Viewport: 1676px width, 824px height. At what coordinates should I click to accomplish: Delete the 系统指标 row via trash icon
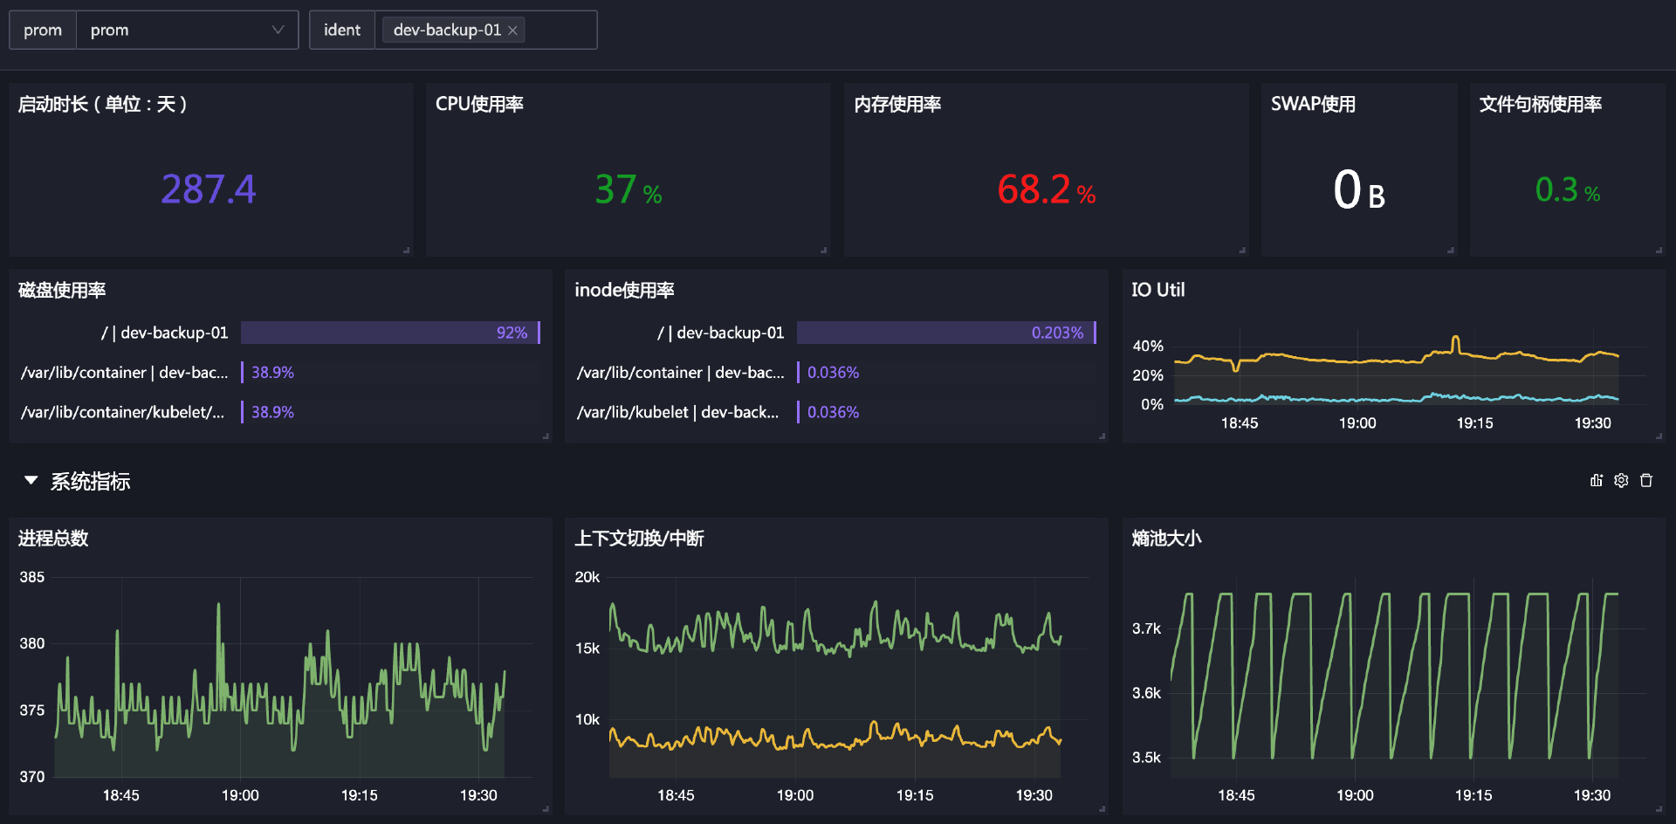tap(1646, 481)
